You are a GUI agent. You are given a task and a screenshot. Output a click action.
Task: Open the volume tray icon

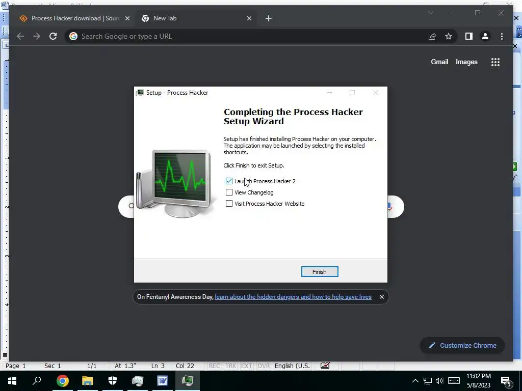pos(439,381)
